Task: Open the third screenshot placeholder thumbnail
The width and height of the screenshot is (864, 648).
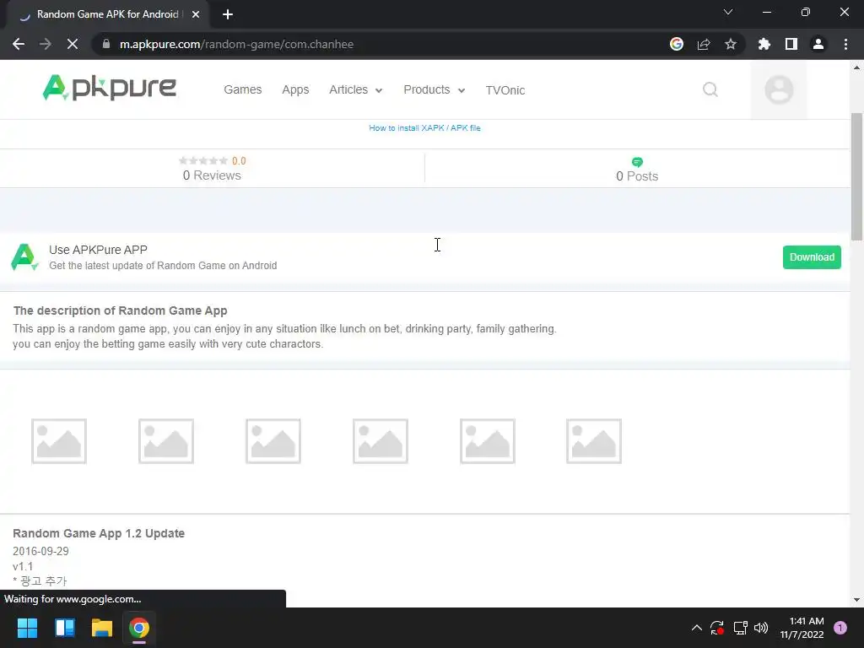Action: tap(273, 440)
